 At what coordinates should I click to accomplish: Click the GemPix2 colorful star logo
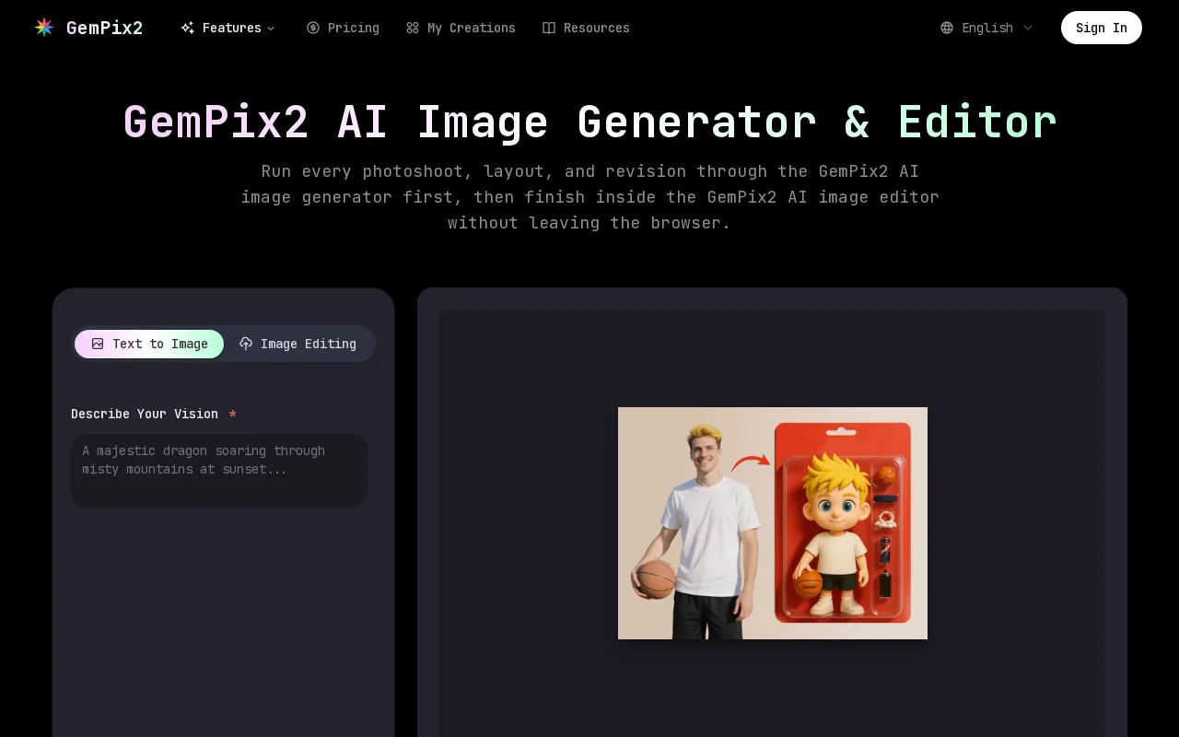tap(44, 28)
